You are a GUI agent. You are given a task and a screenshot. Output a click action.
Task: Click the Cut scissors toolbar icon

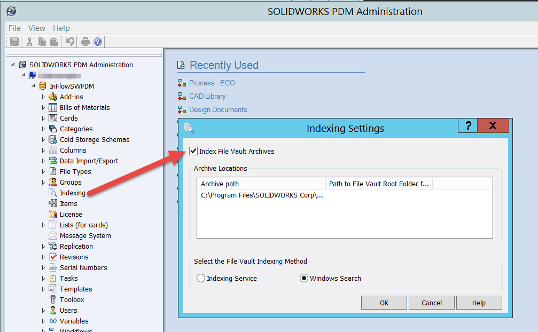(29, 42)
